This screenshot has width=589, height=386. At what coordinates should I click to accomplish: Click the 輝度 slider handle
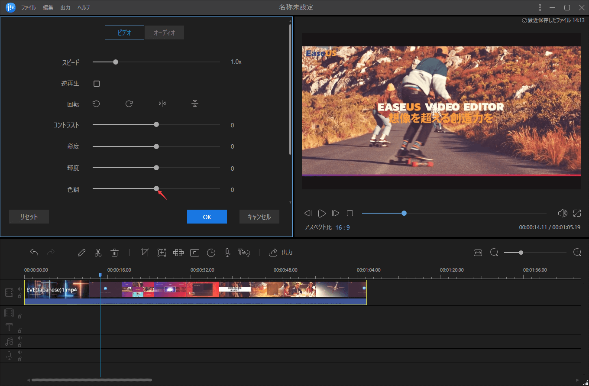point(156,167)
